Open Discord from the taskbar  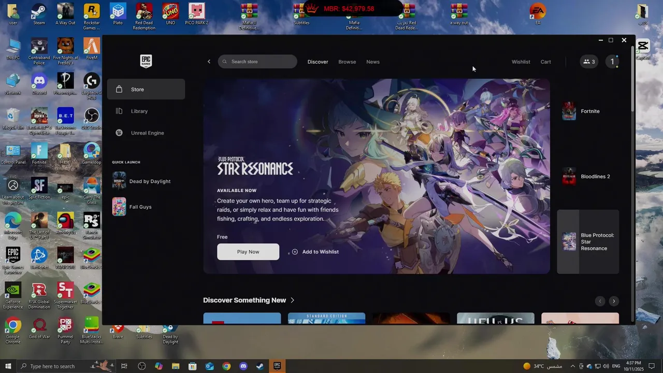[243, 366]
